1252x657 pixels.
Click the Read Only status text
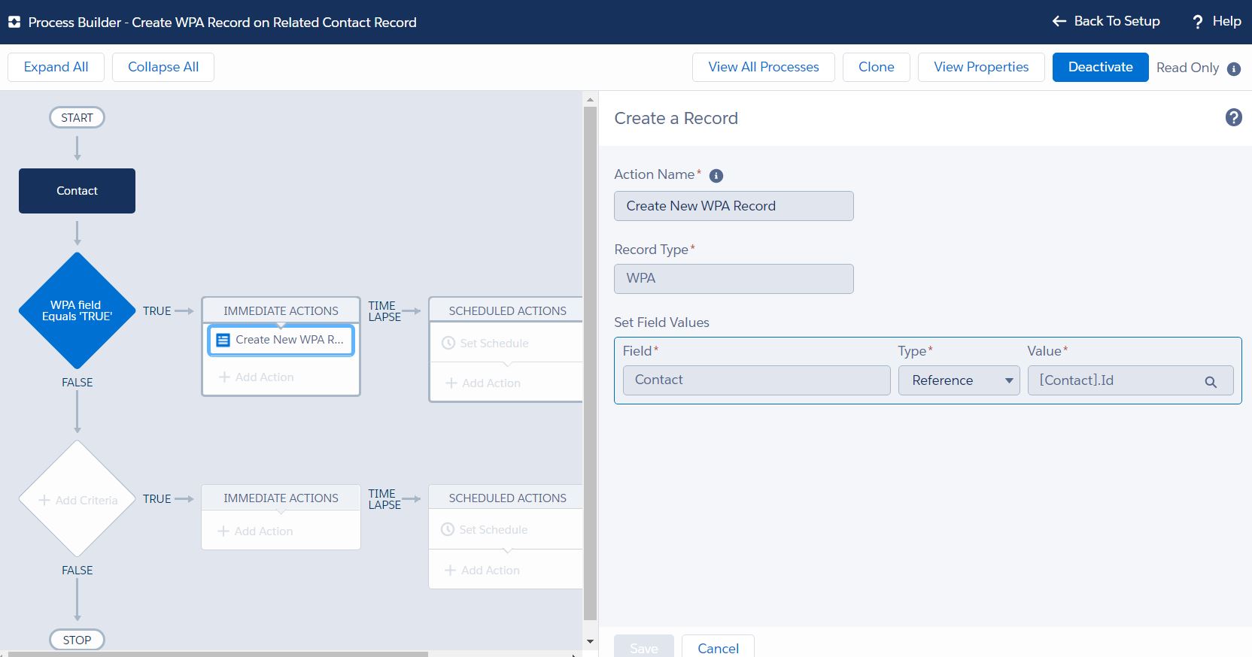(x=1187, y=68)
